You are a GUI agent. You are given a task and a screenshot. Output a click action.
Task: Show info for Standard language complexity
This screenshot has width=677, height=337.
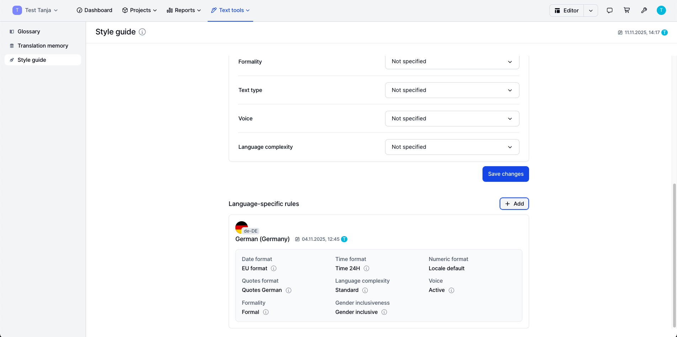coord(365,290)
